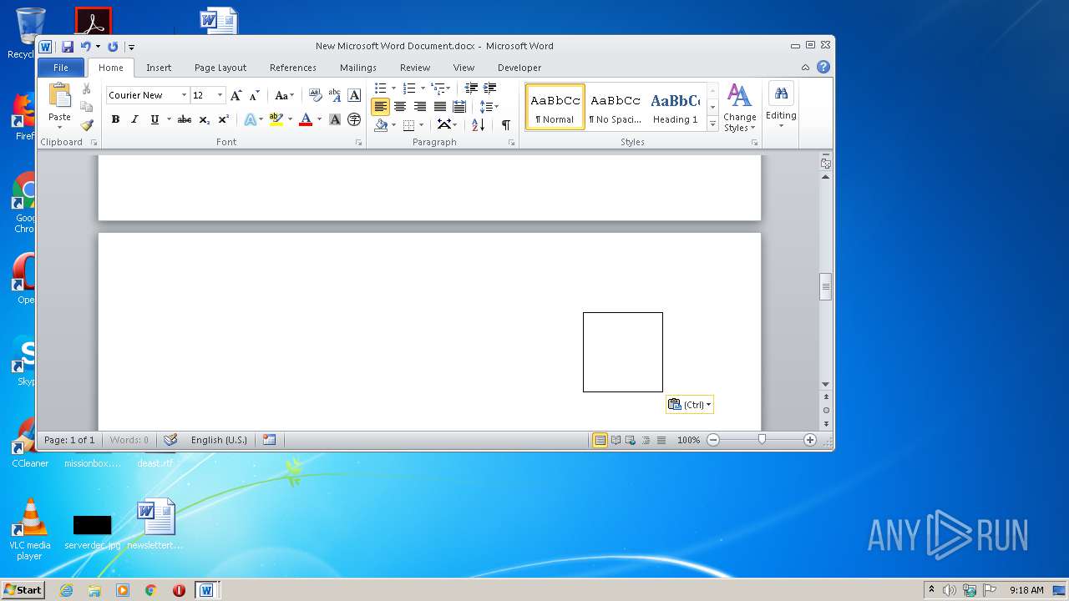Click the Clear Formatting icon
The width and height of the screenshot is (1069, 601).
click(315, 95)
